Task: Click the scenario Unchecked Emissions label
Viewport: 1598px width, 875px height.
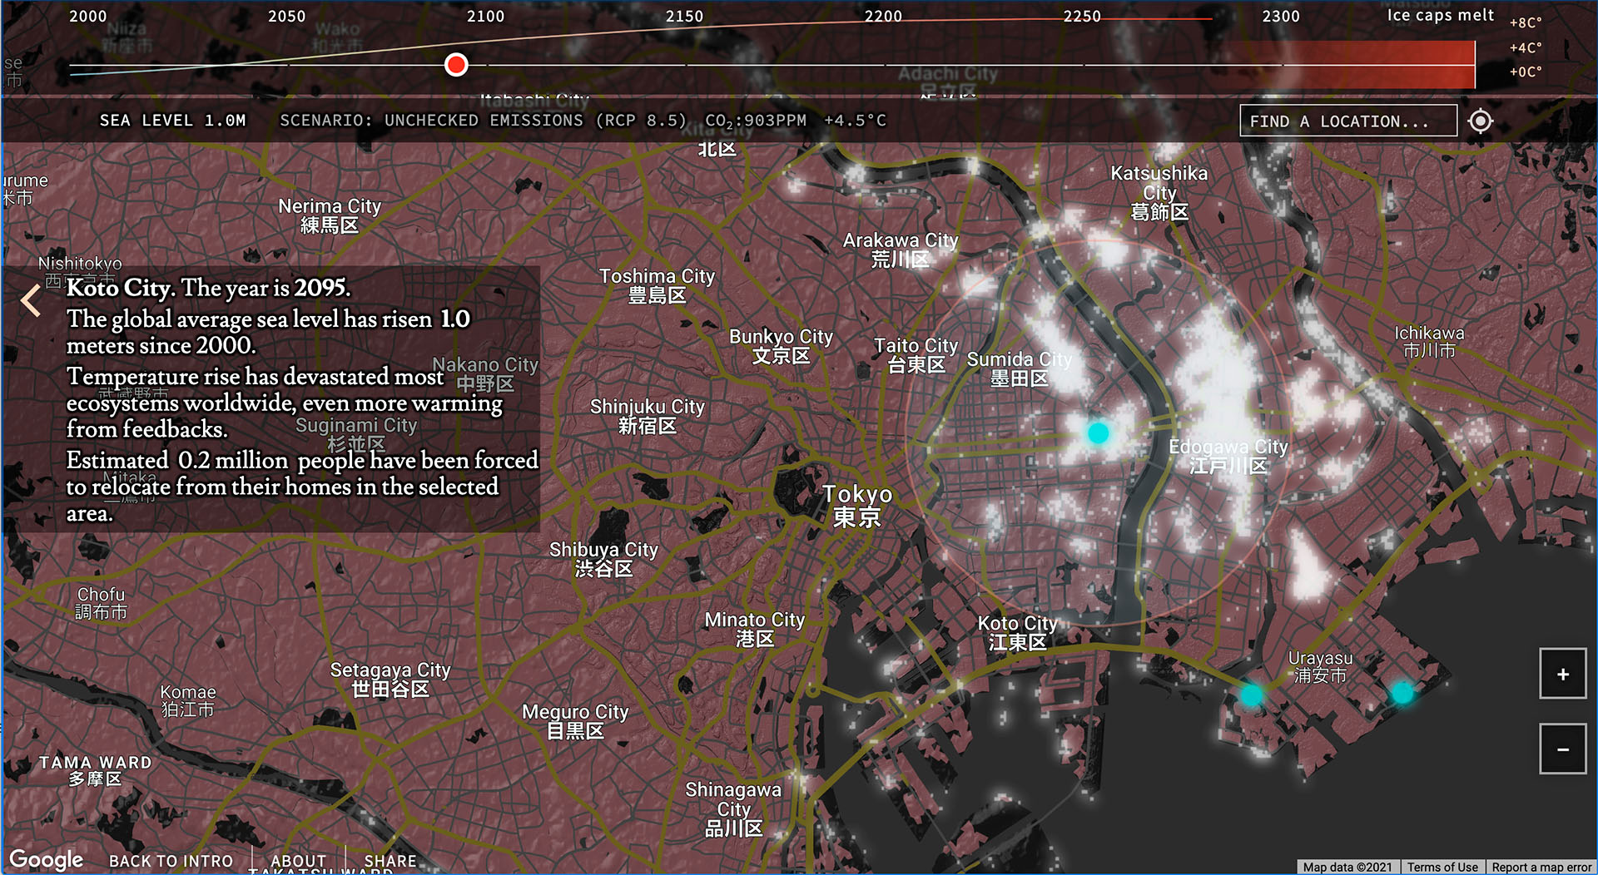Action: [x=484, y=121]
